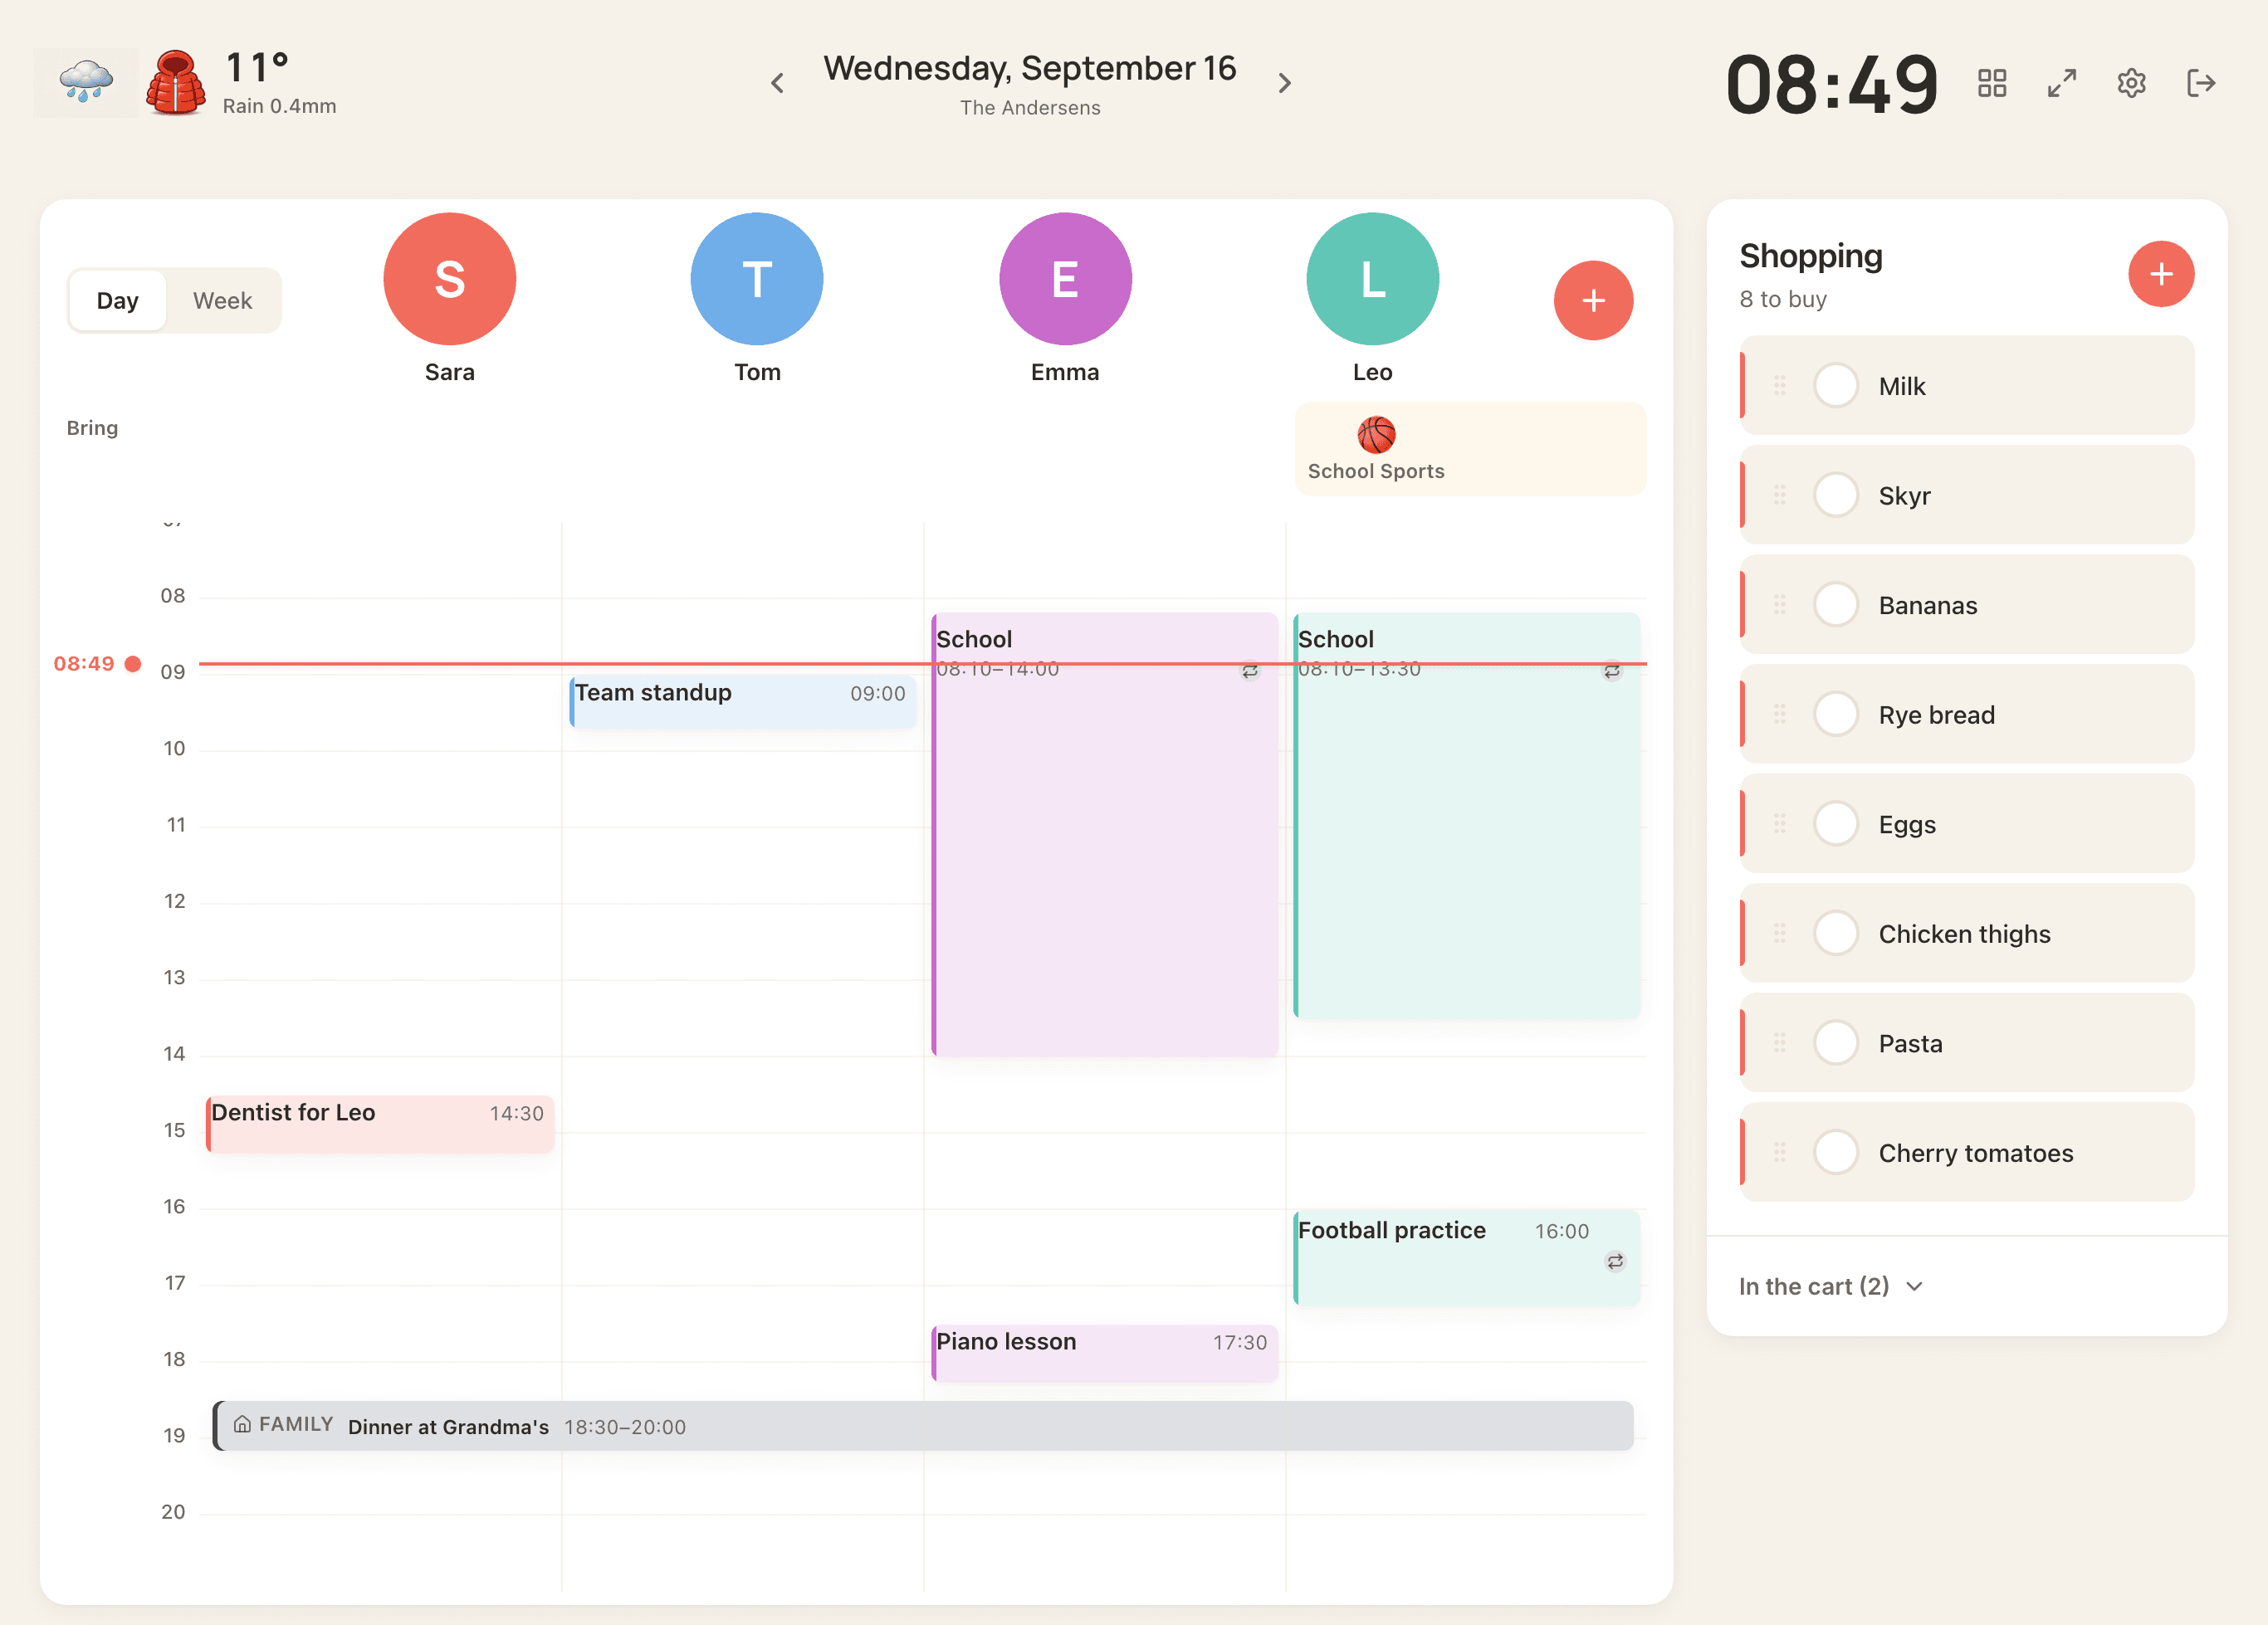Mark Bananas as bought
Viewport: 2268px width, 1625px height.
click(x=1836, y=604)
